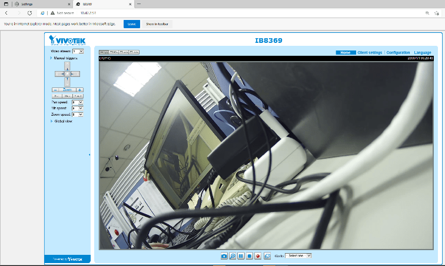Click the PTZ home button
This screenshot has width=445, height=266.
click(x=67, y=74)
